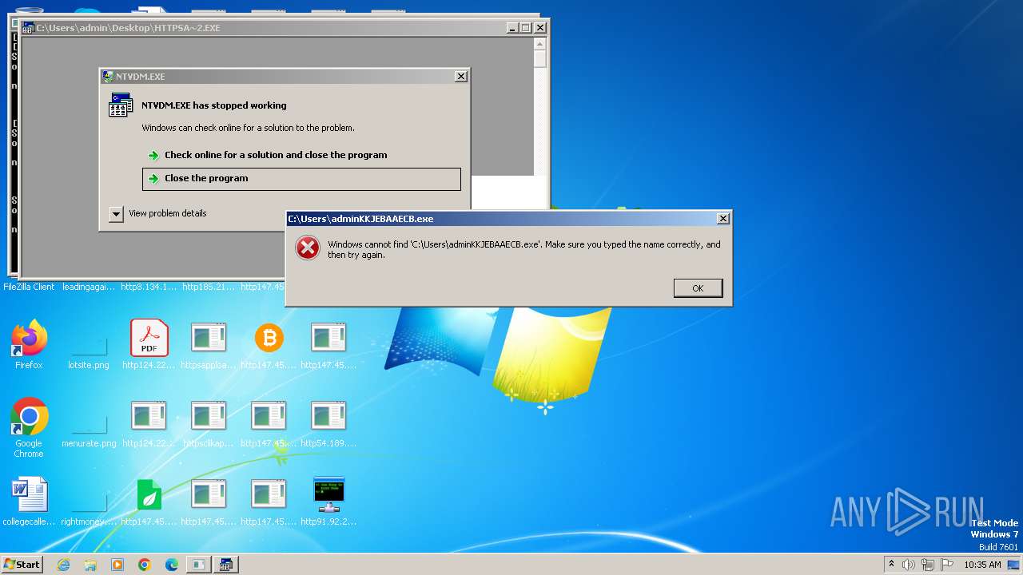Close the NTVDM.EXE crash dialog
This screenshot has width=1023, height=575.
pos(460,77)
